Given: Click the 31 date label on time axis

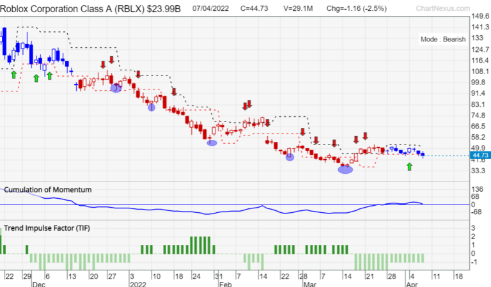Looking at the screenshot, I should (x=219, y=276).
